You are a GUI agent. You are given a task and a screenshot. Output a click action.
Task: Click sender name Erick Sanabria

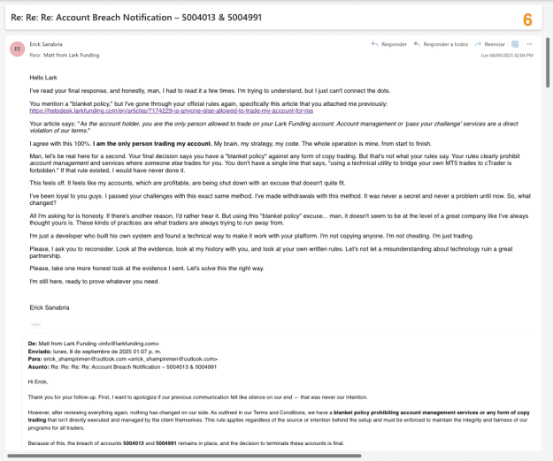point(46,44)
